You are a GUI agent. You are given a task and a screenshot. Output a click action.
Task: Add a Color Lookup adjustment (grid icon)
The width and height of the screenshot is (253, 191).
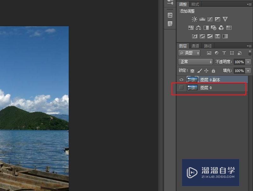click(229, 28)
